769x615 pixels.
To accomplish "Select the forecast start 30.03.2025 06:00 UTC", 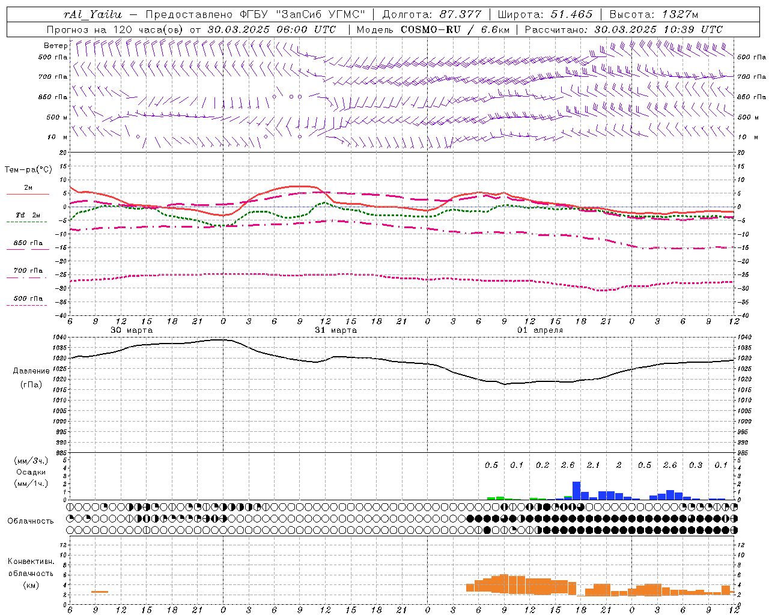I will pos(272,29).
